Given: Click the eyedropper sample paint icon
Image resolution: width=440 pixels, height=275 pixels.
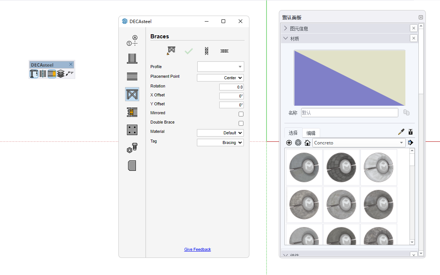Looking at the screenshot, I should coord(401,132).
